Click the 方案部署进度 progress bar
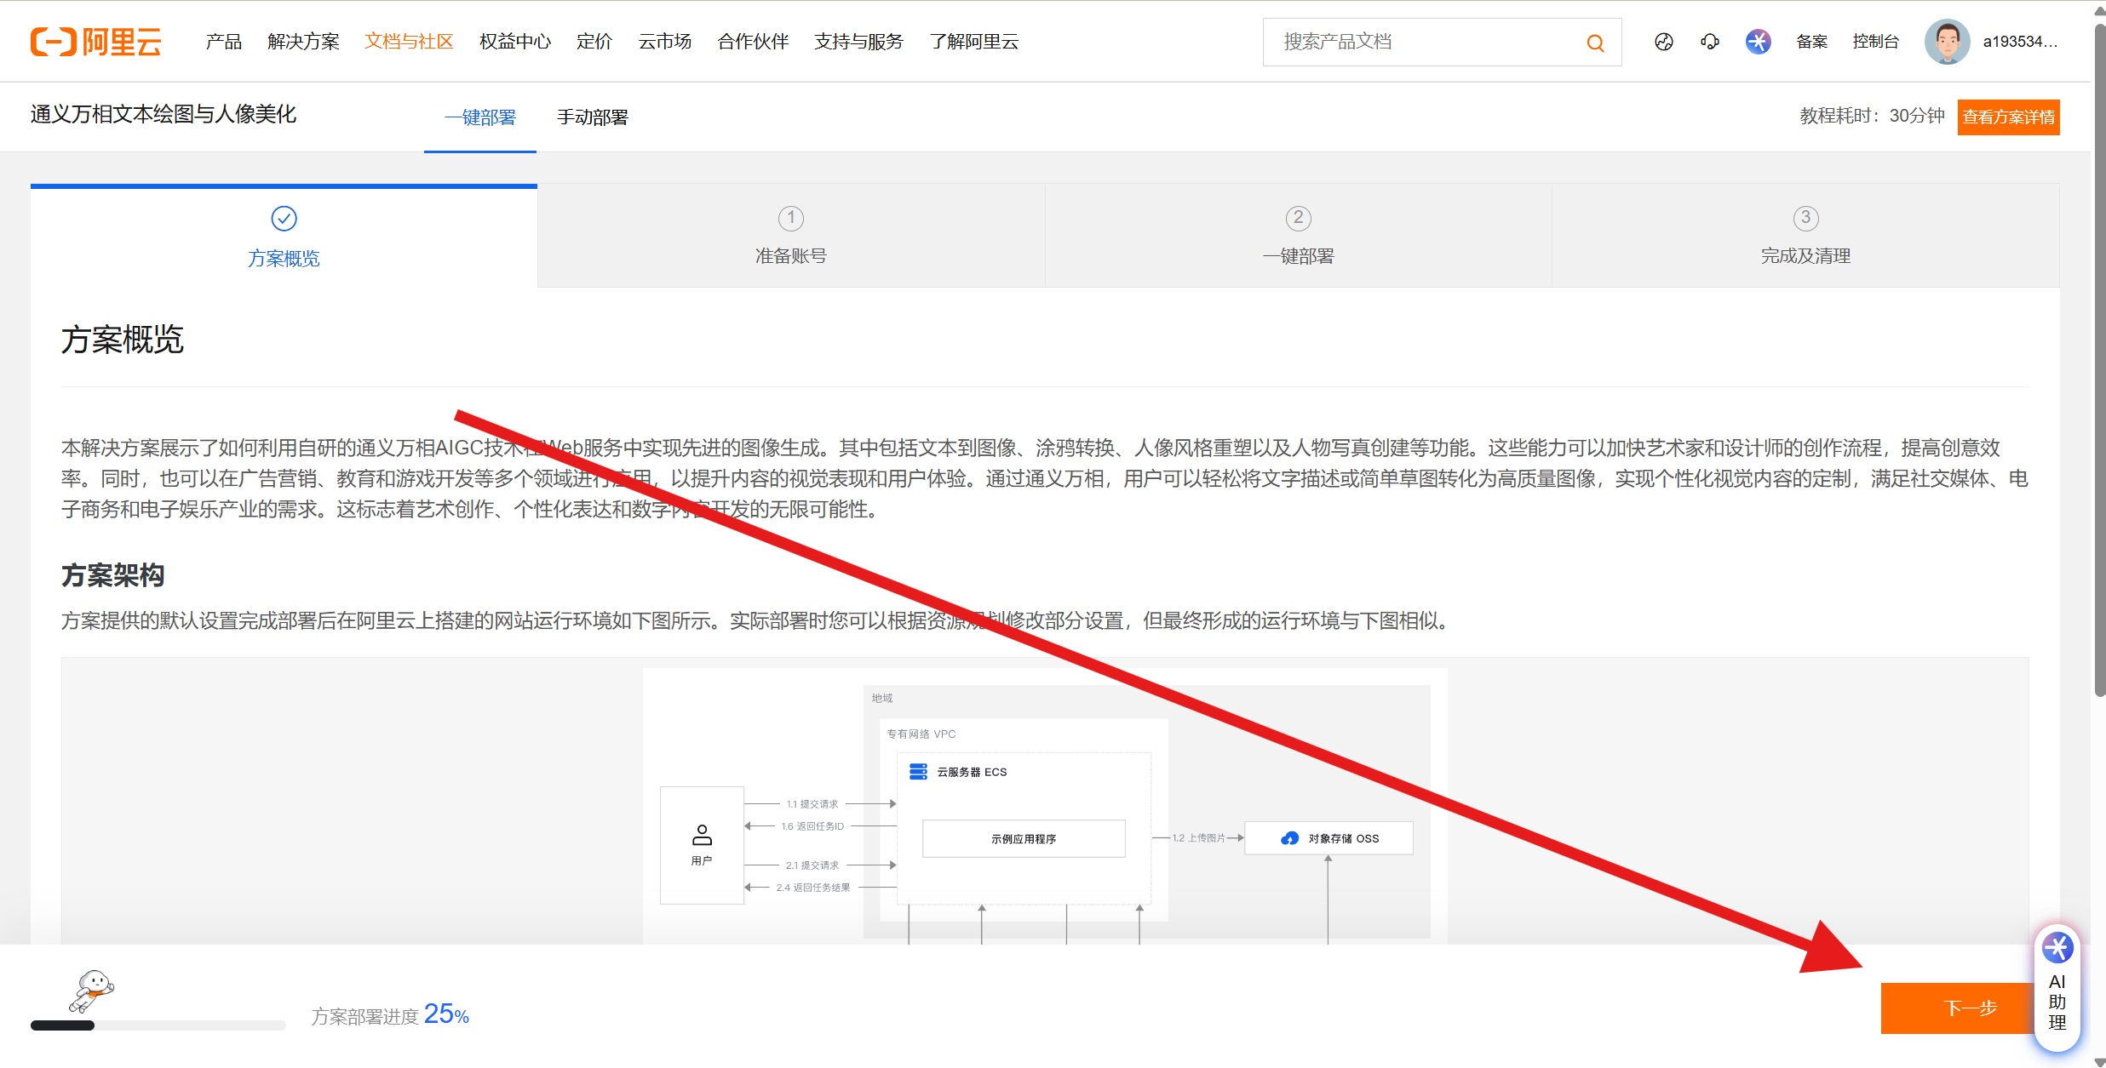 tap(158, 1025)
